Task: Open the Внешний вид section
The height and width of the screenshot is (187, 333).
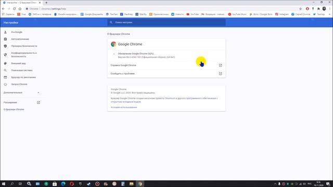Action: 18,63
